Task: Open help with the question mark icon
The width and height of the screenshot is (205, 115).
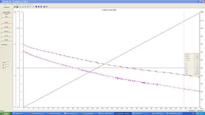Action: pos(47,7)
